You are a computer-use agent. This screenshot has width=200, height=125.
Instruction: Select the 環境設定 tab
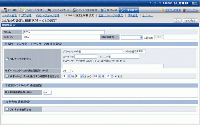click(x=129, y=10)
